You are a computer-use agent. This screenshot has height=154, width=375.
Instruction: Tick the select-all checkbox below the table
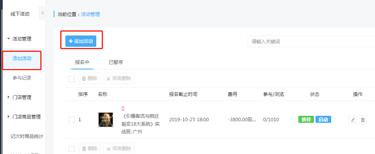(x=72, y=149)
